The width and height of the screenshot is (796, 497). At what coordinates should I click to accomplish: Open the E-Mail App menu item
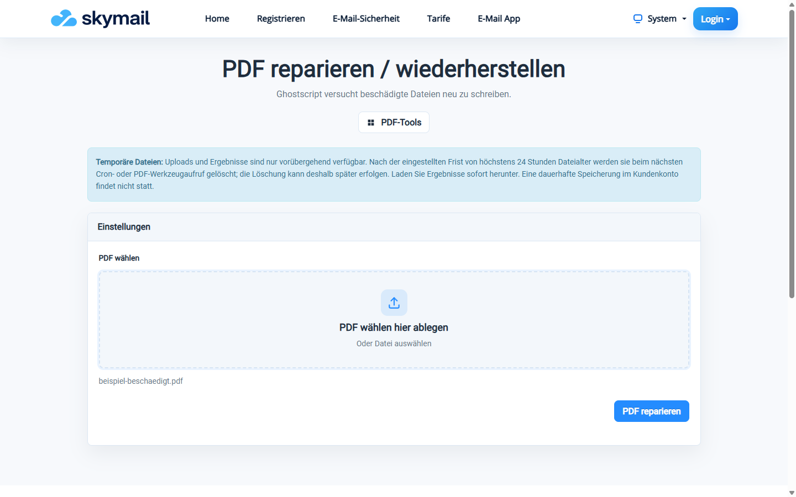(x=499, y=19)
